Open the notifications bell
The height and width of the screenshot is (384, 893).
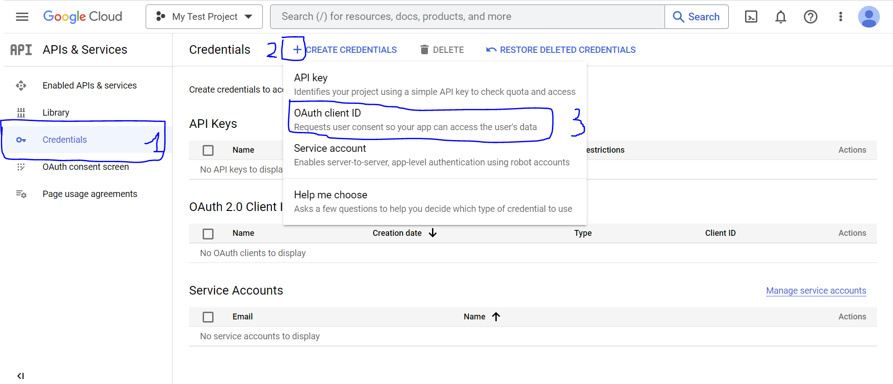781,17
